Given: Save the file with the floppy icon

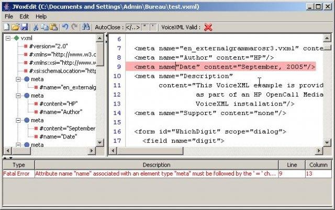Looking at the screenshot, I should (25, 27).
